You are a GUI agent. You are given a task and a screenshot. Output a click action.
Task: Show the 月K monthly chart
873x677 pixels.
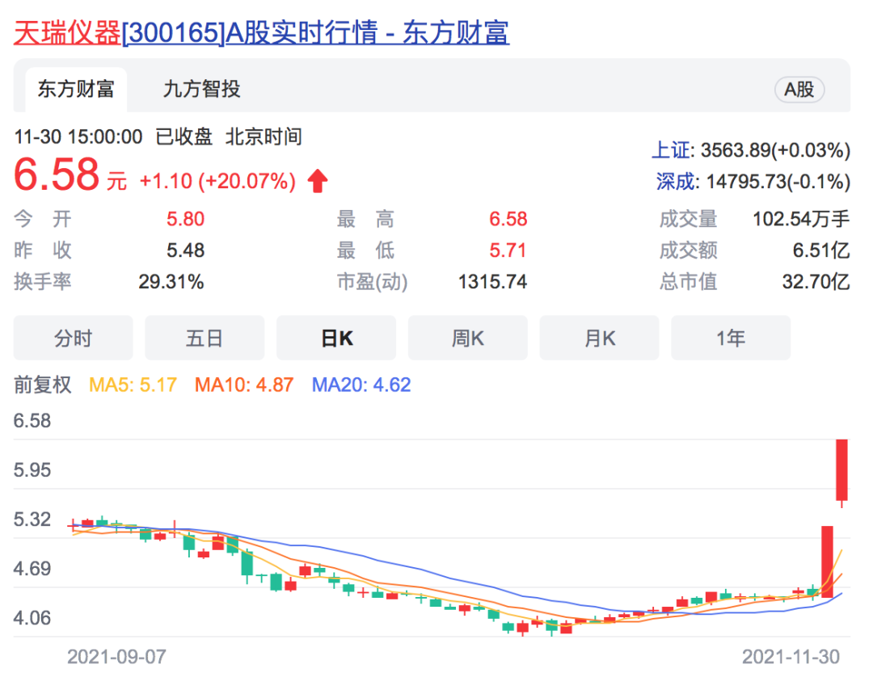coord(599,338)
